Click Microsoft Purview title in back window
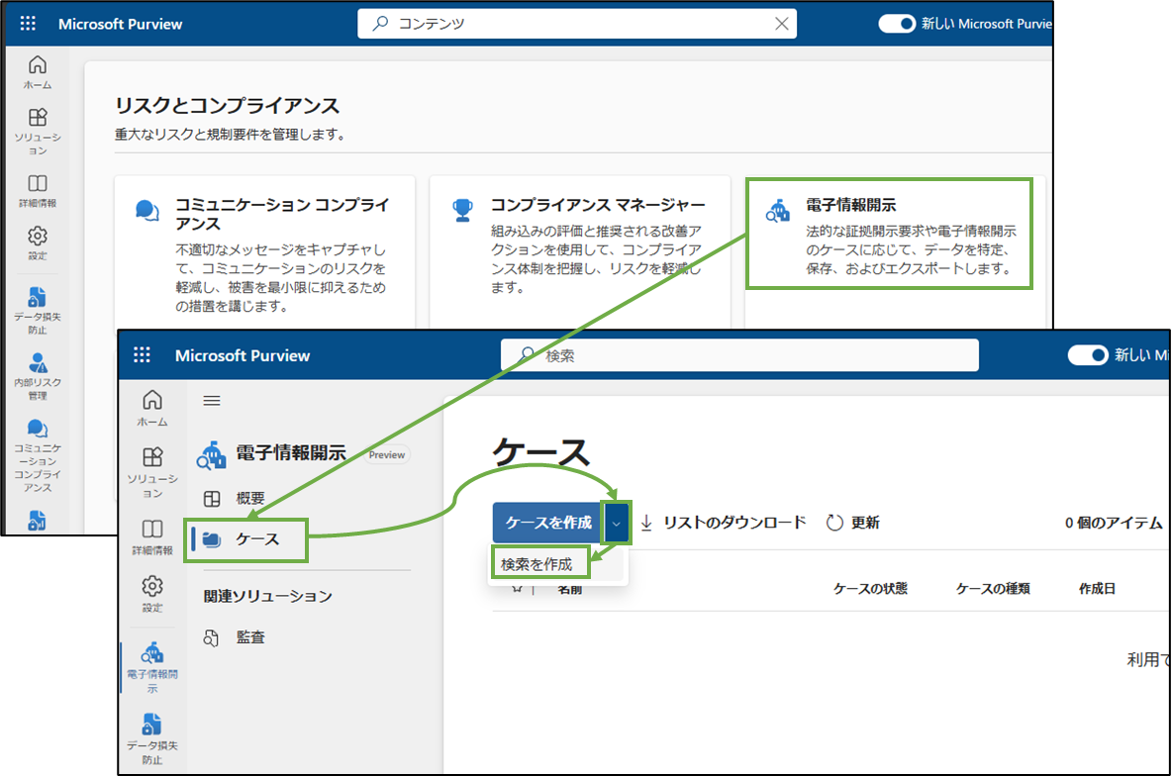Viewport: 1171px width, 776px height. (120, 24)
